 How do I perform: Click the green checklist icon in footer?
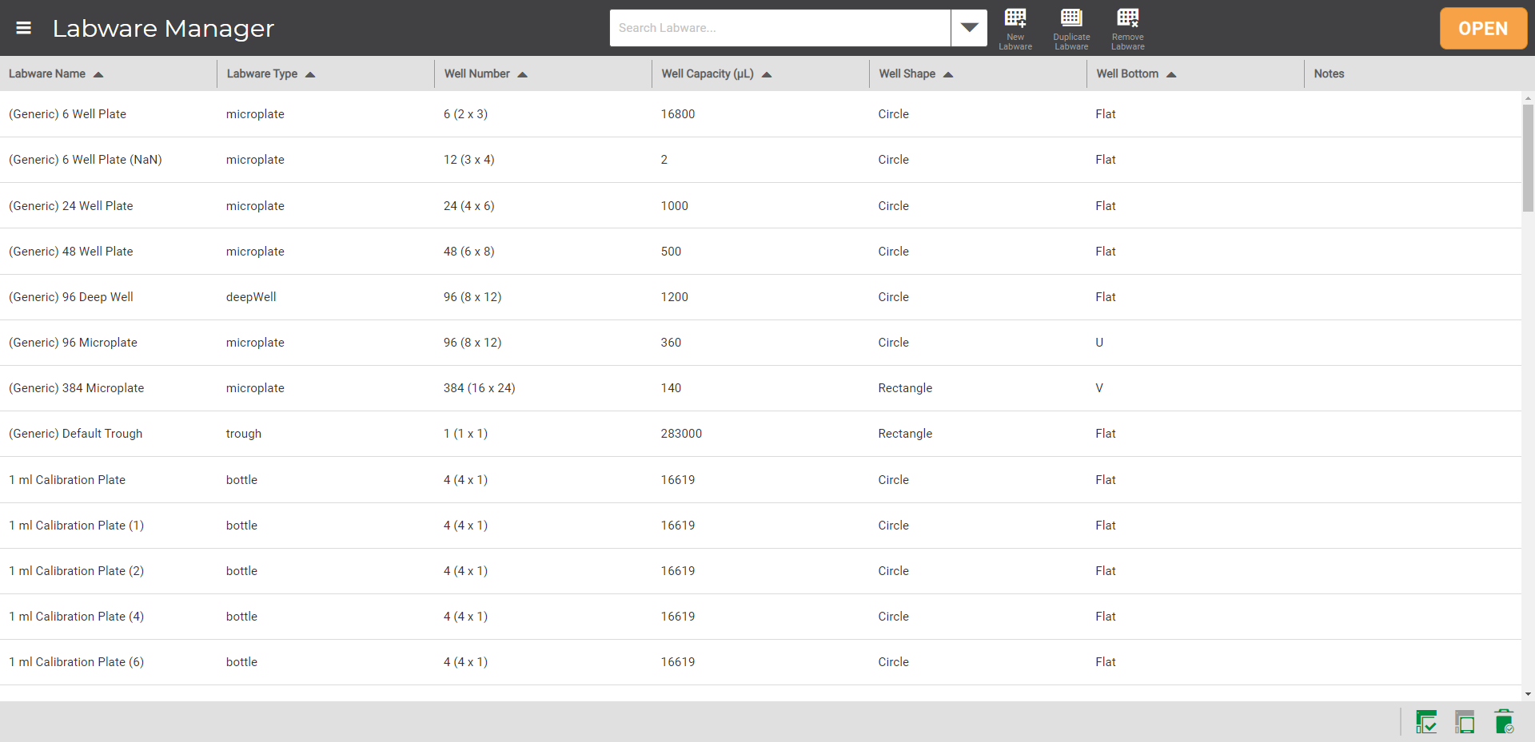coord(1425,722)
